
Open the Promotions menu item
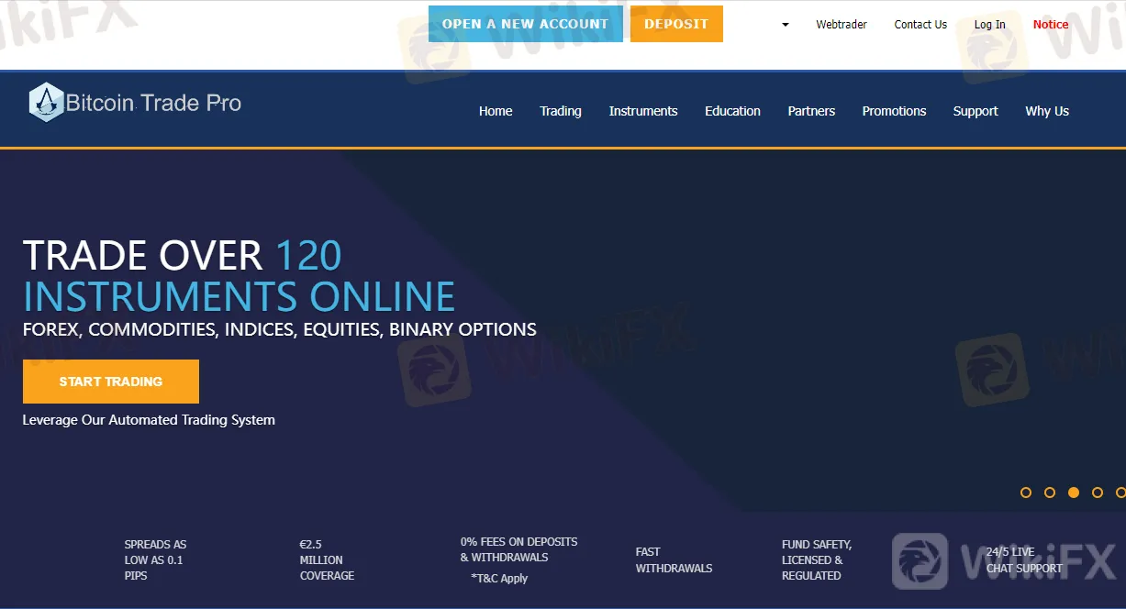click(894, 111)
